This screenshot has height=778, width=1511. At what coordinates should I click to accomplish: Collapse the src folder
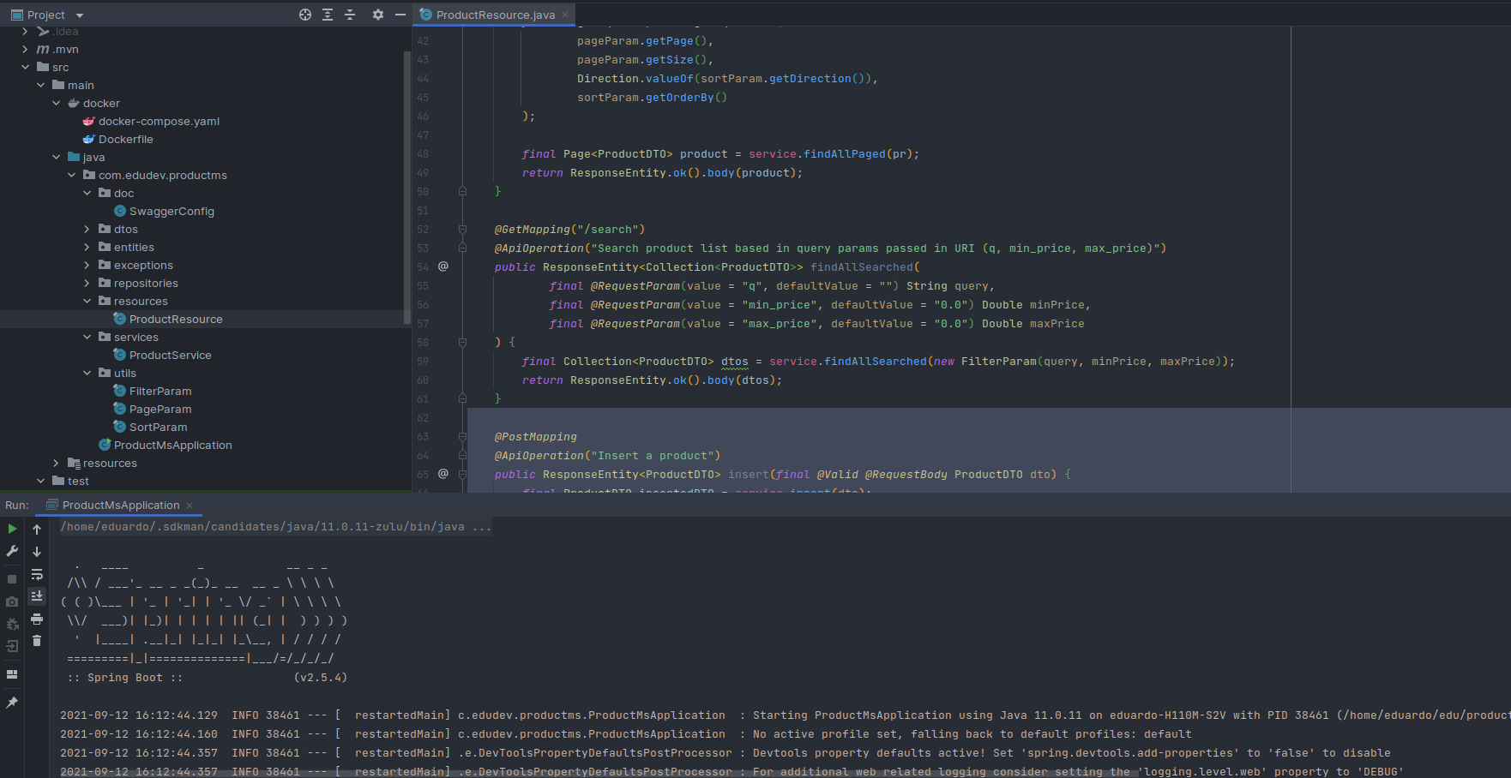coord(25,67)
